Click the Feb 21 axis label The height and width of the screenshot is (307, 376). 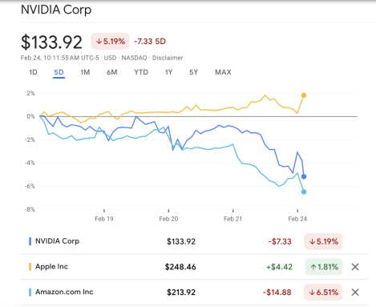pyautogui.click(x=232, y=219)
